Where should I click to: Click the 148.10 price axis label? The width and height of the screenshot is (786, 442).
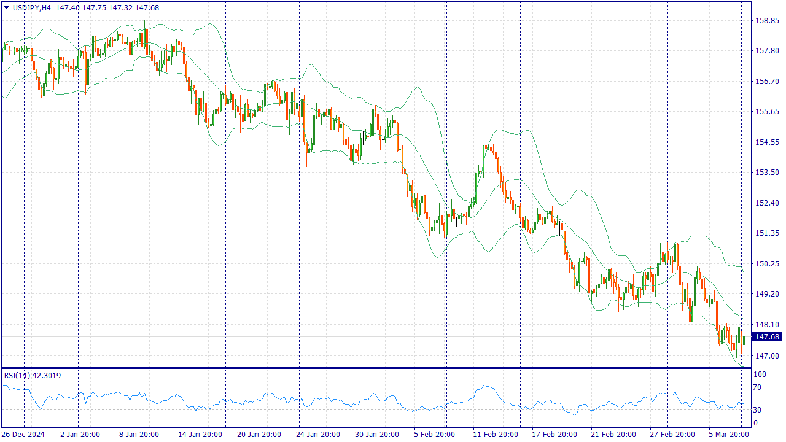click(x=767, y=325)
